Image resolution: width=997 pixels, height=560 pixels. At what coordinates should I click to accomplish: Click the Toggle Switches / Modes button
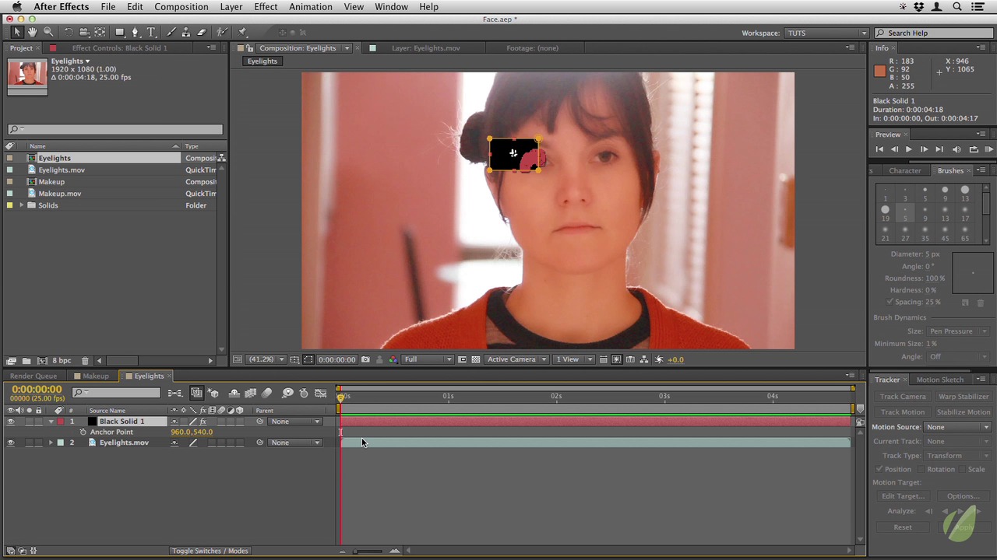(x=210, y=551)
